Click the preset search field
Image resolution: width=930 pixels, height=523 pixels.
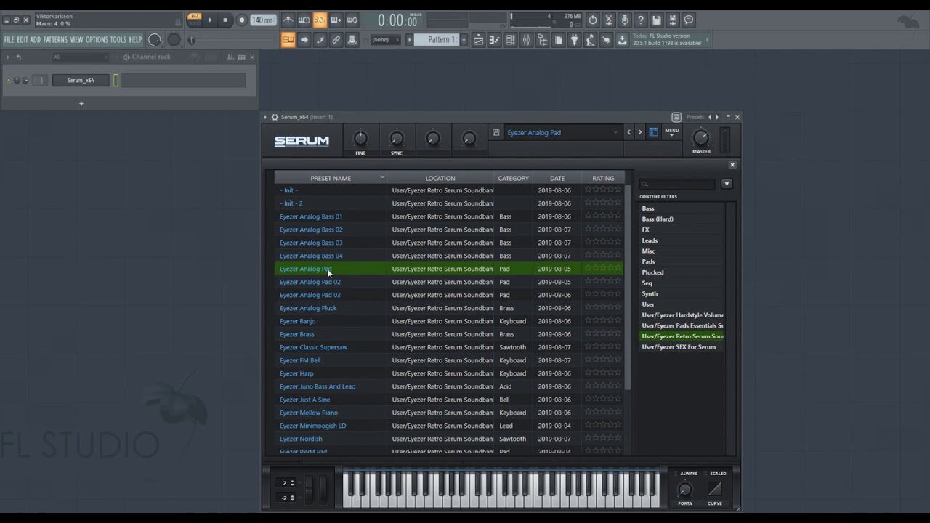coord(677,184)
